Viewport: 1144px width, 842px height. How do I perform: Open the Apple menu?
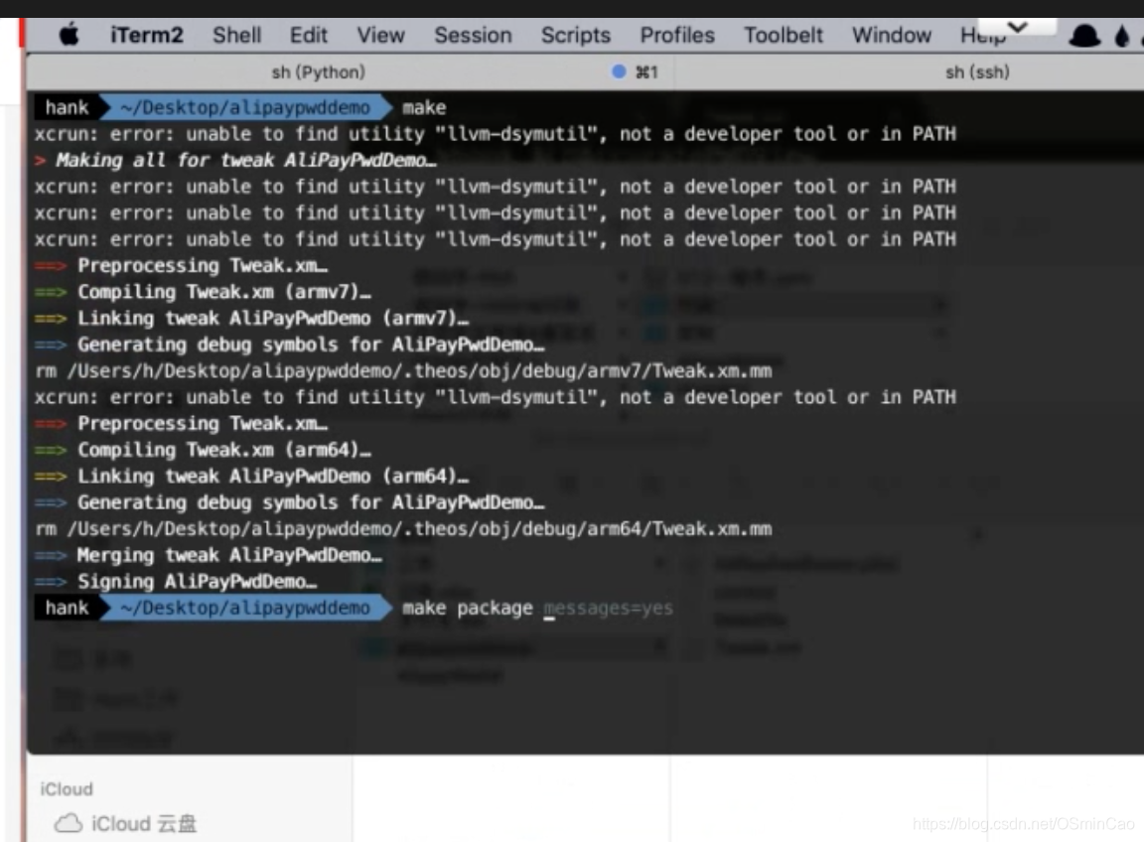pos(70,35)
